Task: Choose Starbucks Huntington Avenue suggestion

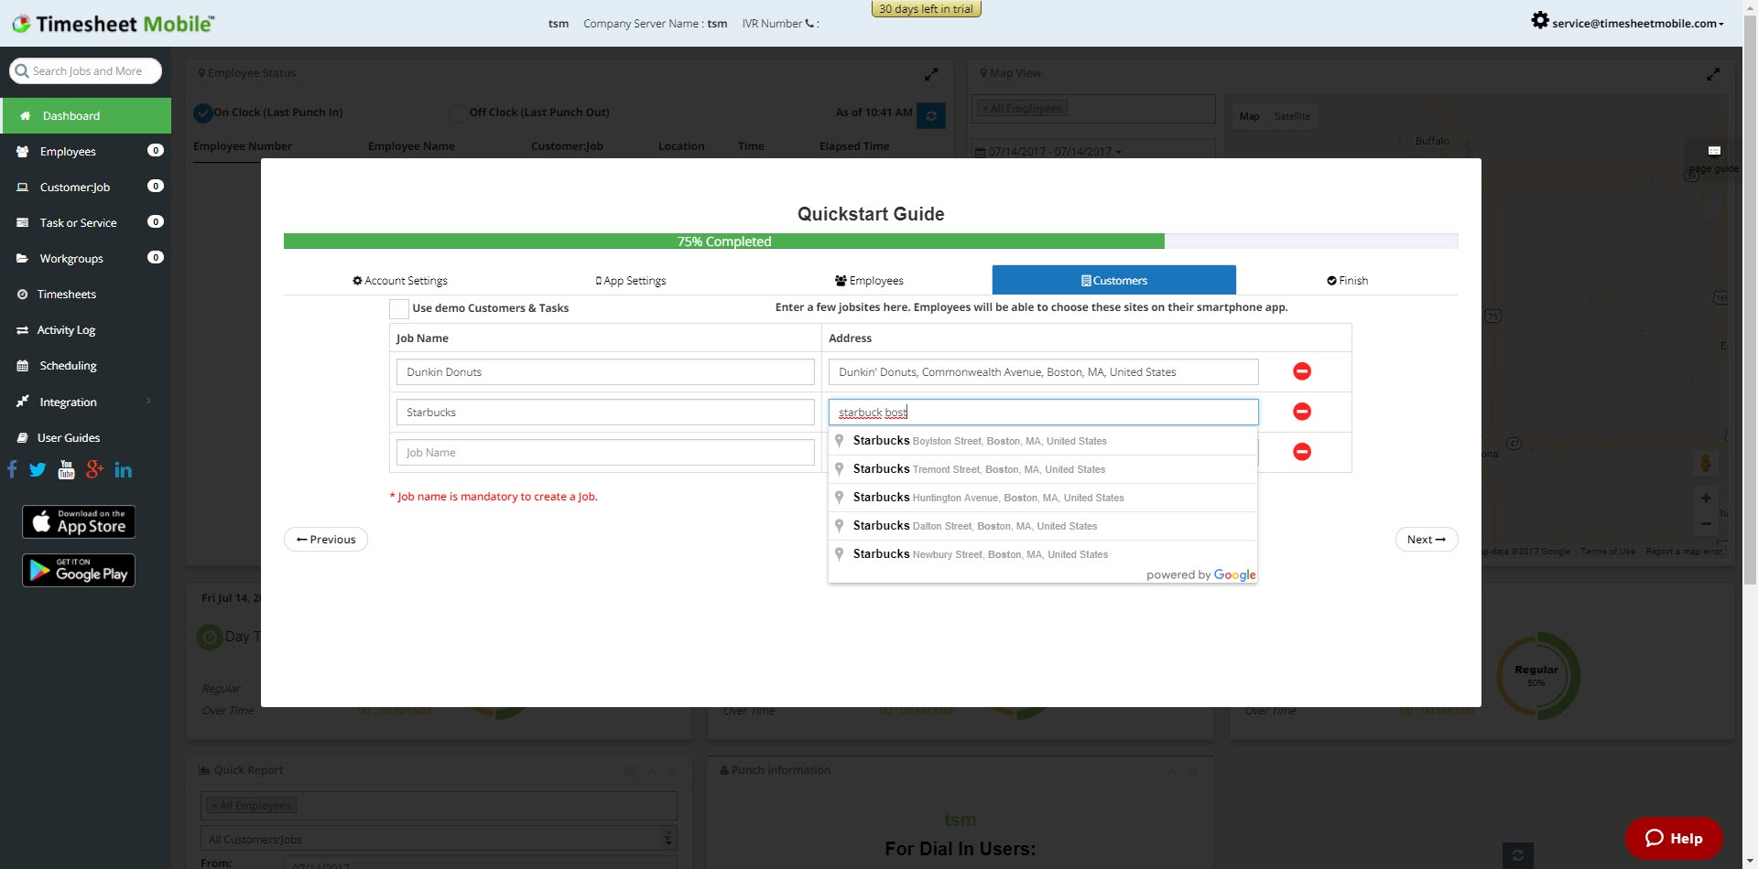Action: (x=1042, y=498)
